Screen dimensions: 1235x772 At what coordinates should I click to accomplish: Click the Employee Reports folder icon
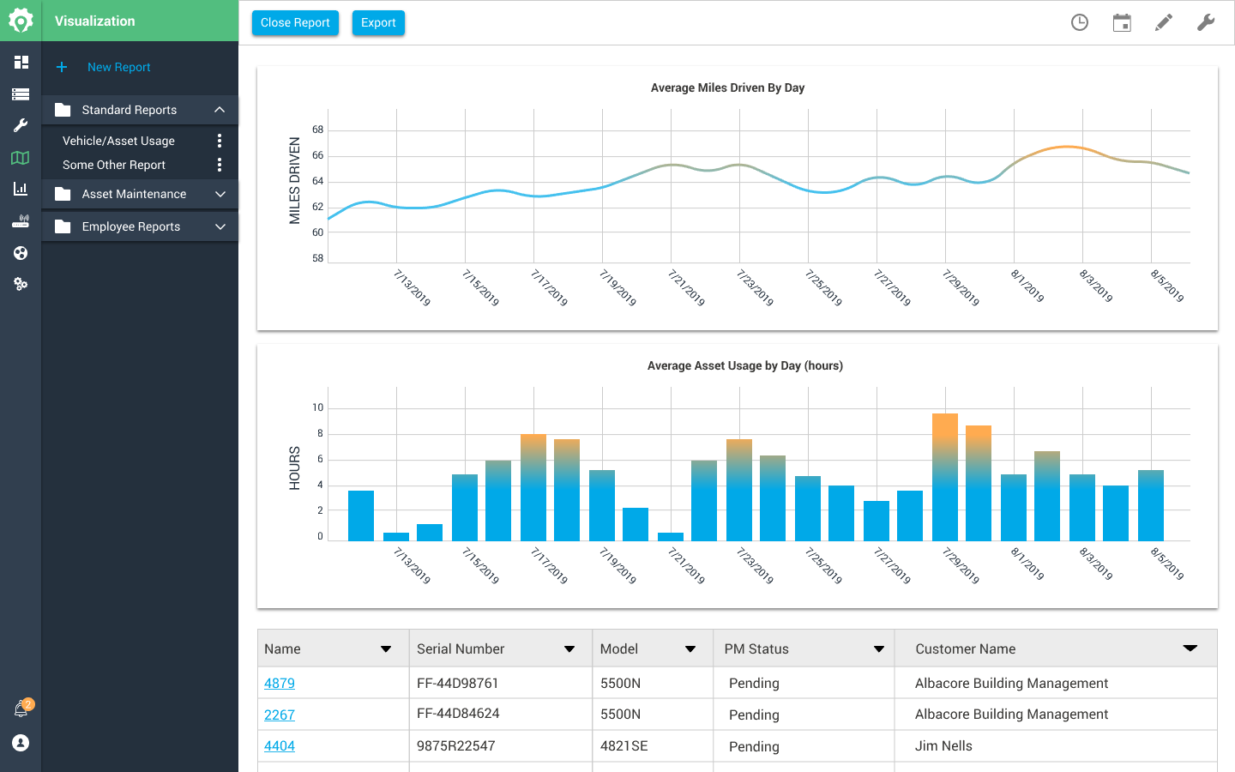[63, 226]
